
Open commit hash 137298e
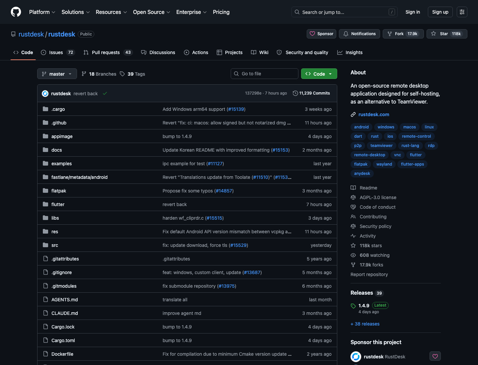click(x=253, y=93)
